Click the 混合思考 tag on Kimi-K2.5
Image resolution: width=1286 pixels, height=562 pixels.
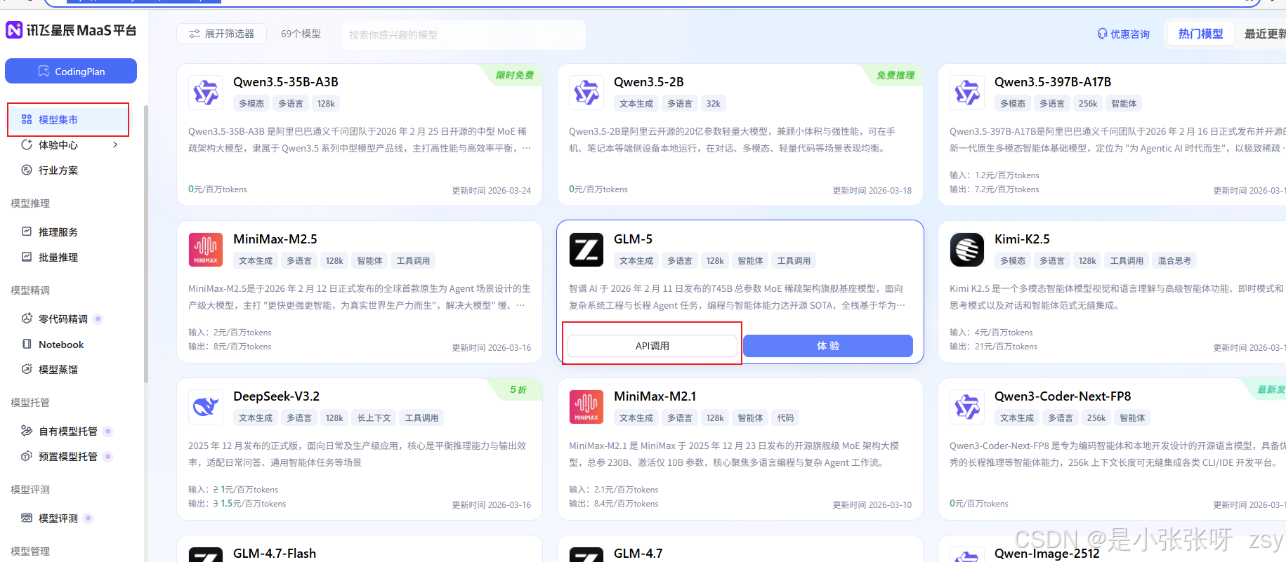[x=1174, y=261]
